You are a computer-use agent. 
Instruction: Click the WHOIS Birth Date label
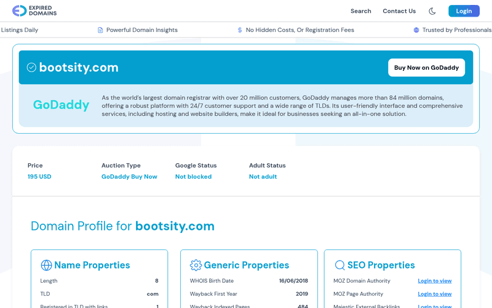(x=212, y=281)
